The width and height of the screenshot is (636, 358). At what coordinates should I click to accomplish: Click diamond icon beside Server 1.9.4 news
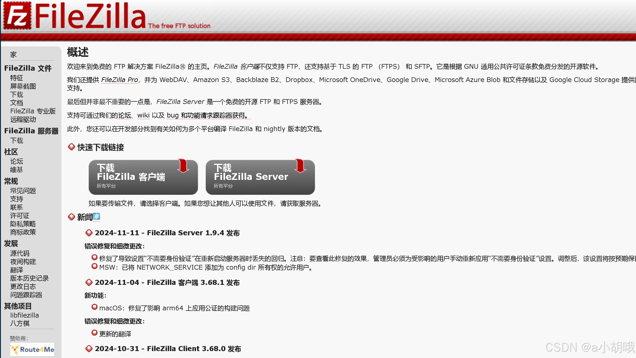pyautogui.click(x=89, y=233)
